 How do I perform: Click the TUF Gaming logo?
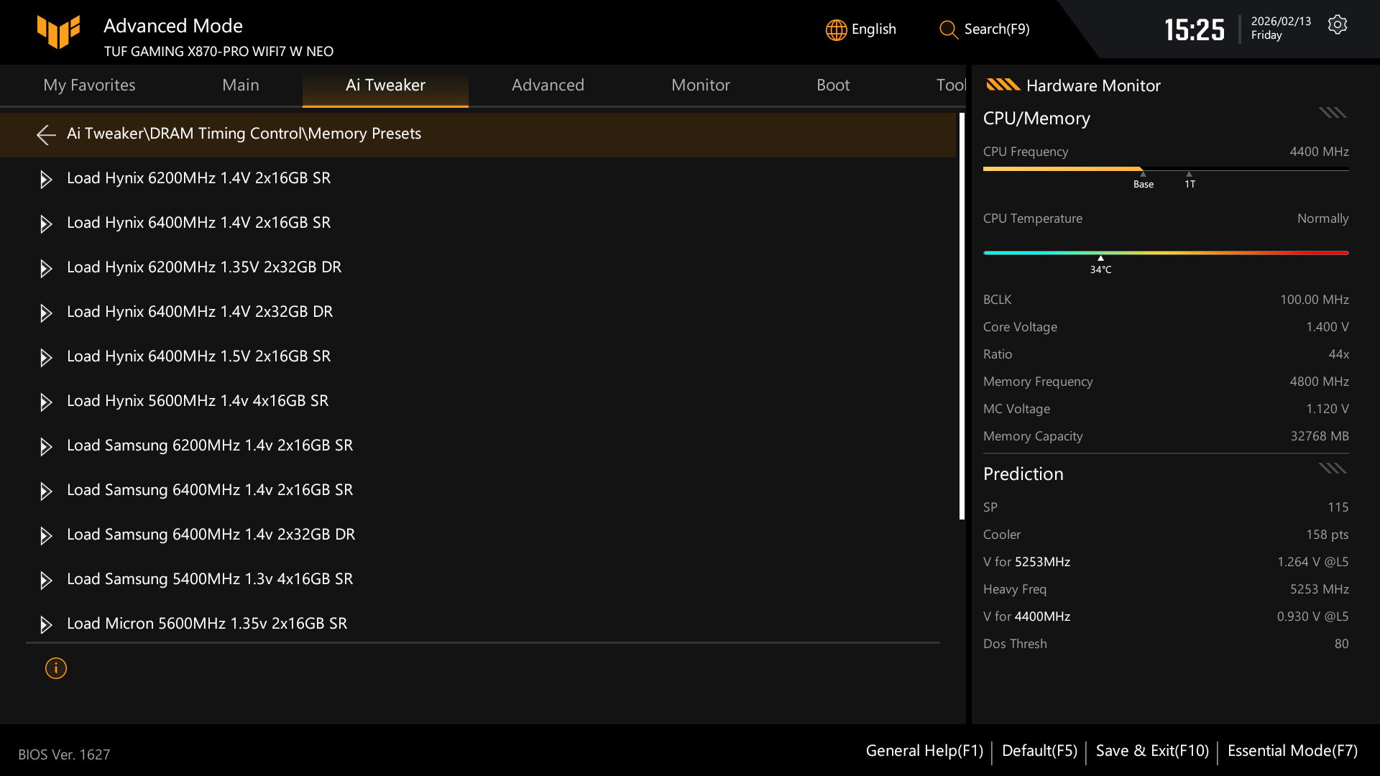[58, 32]
